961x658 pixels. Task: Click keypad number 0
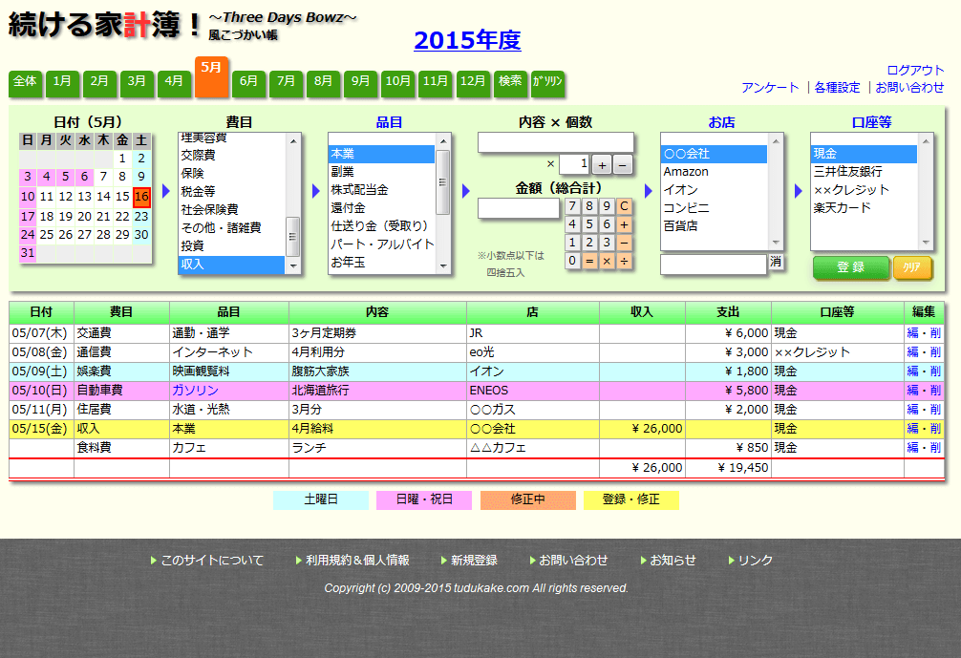click(x=571, y=259)
